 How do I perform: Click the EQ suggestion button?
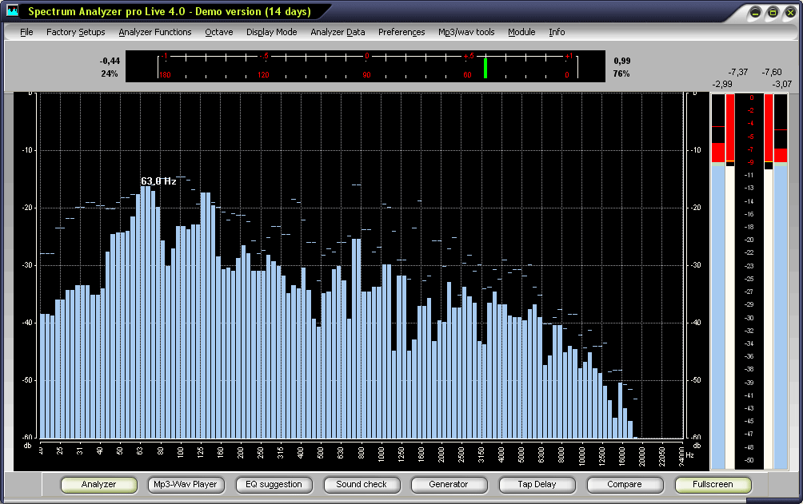274,485
